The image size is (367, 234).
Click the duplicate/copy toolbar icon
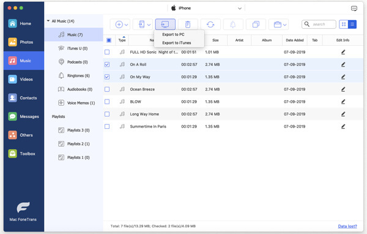(256, 24)
